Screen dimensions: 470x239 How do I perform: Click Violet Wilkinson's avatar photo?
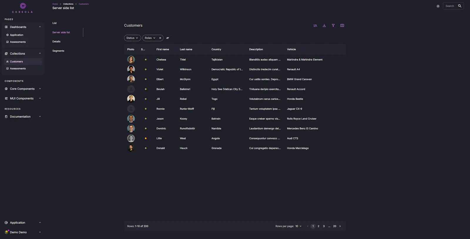(131, 69)
